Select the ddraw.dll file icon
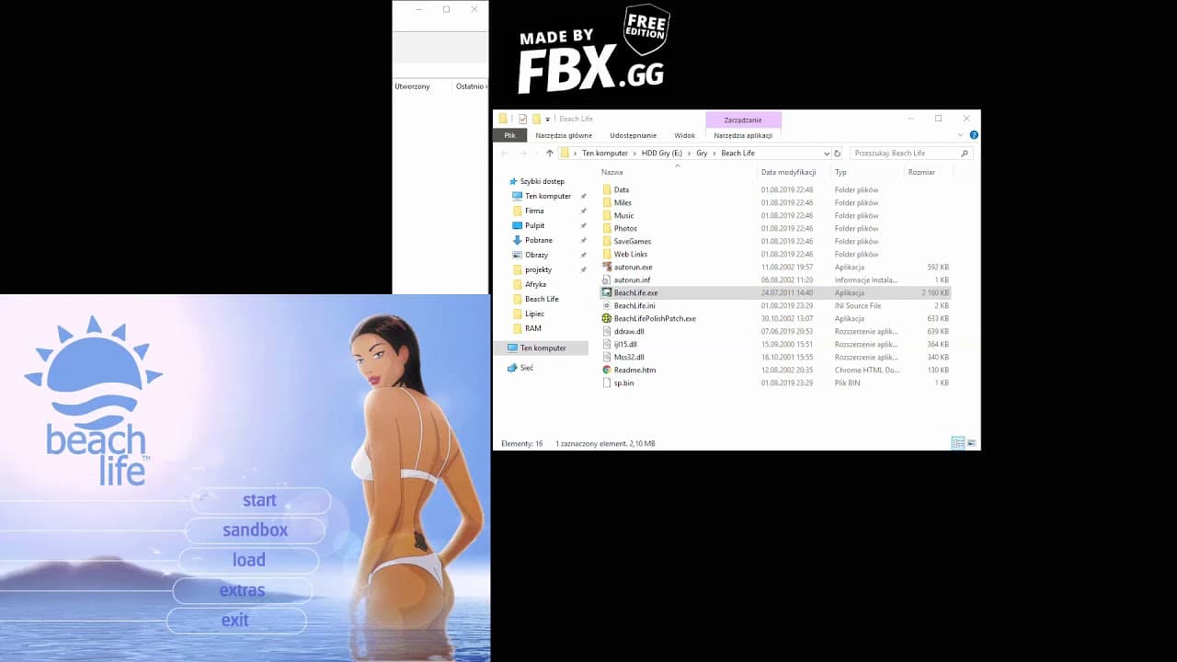Screen dimensions: 1177x662 pos(607,331)
